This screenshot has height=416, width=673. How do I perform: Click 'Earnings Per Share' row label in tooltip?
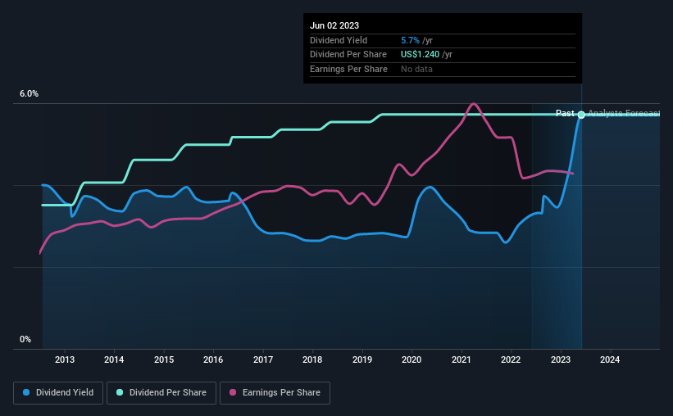(x=348, y=69)
